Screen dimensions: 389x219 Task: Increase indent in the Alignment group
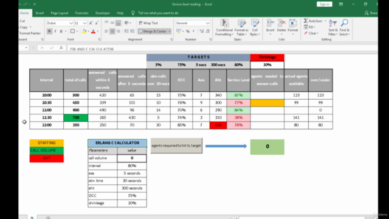(133, 31)
